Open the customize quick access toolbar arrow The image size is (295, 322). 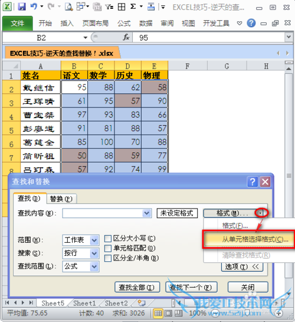[163, 8]
